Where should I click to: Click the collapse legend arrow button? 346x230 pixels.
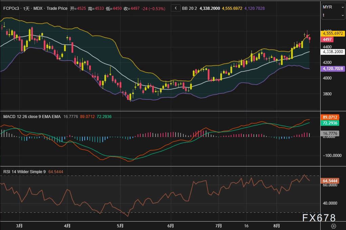[176, 8]
